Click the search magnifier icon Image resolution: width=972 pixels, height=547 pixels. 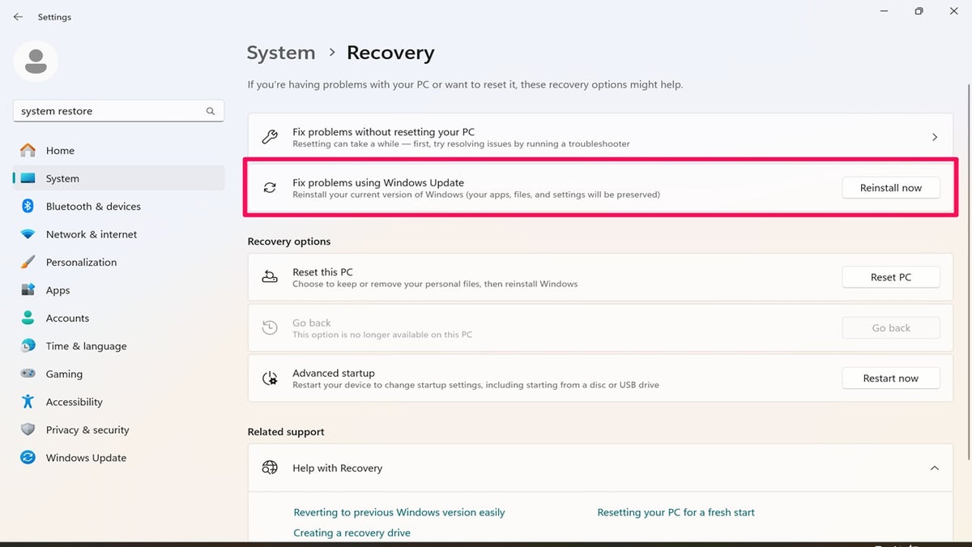(x=211, y=111)
